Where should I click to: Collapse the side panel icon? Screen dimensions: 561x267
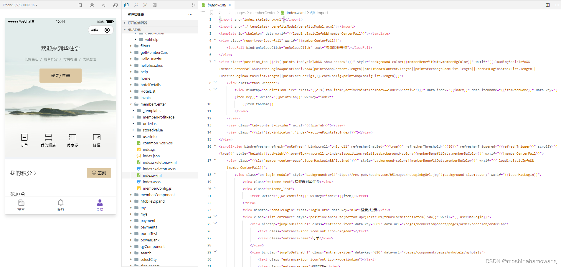[193, 5]
